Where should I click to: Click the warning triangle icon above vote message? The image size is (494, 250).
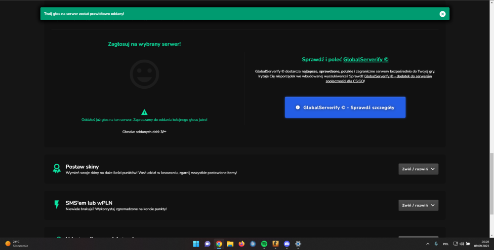coord(144,112)
